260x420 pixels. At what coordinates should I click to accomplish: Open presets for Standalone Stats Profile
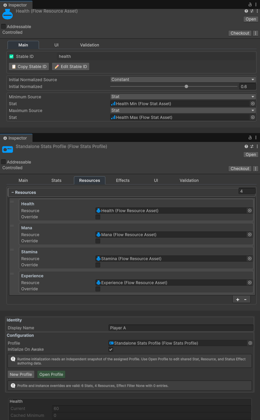[x=252, y=146]
